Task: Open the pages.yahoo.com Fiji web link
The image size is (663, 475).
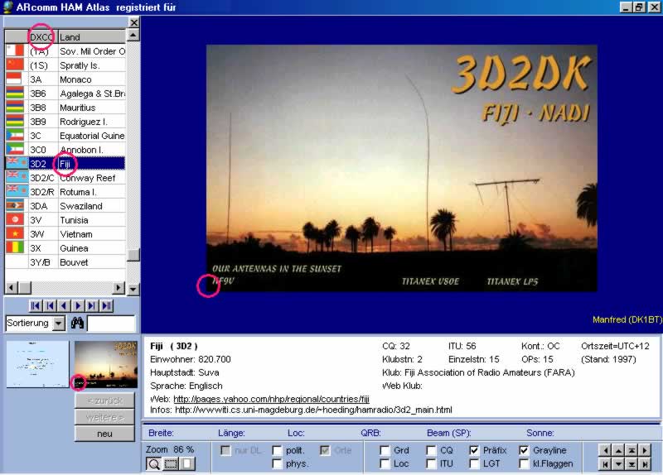Action: 272,399
